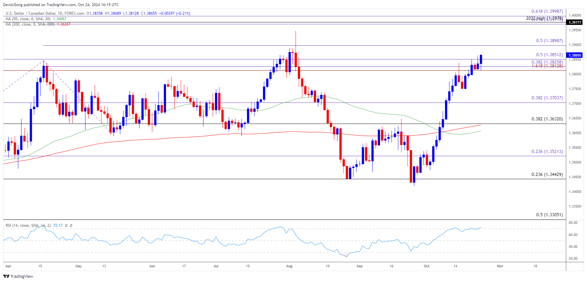This screenshot has width=587, height=282.
Task: Select the 0.5 (1.38987) Fibonacci label
Action: pos(549,41)
